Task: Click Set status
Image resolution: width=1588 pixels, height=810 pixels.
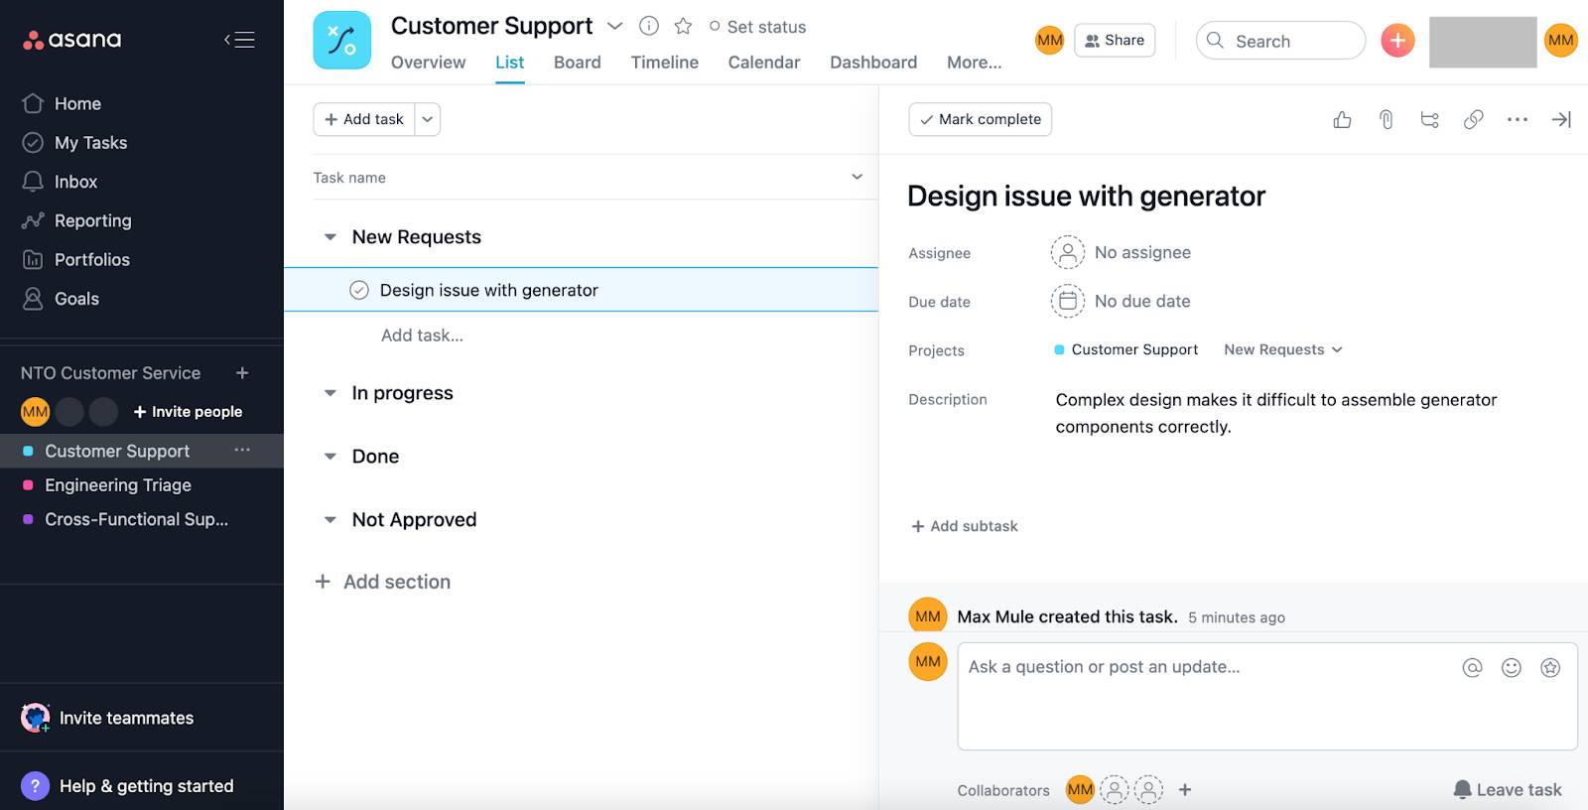Action: [x=757, y=27]
